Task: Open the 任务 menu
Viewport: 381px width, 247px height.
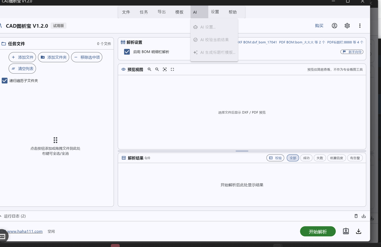Action: click(144, 12)
